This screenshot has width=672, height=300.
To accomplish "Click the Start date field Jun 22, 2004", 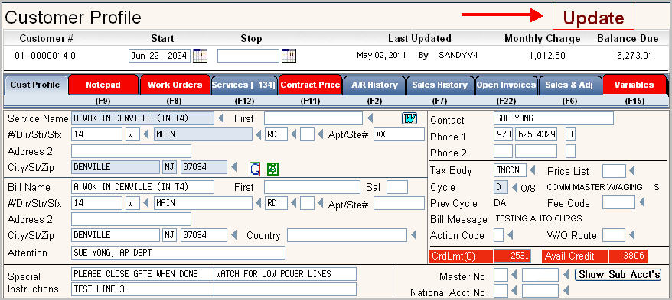I will click(159, 56).
